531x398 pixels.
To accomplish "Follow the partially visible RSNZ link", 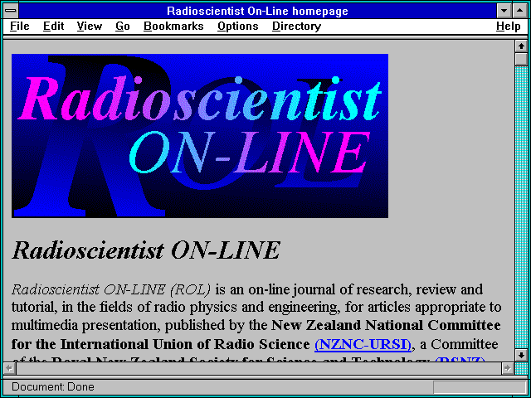I will pos(460,359).
